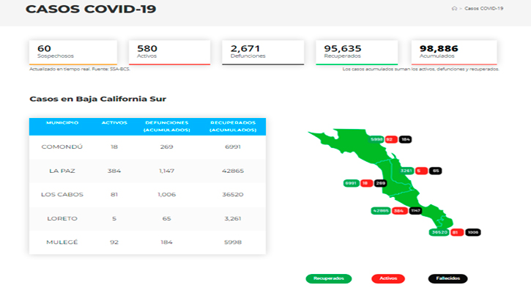Click black 65 badge on map
Viewport: 531px width, 293px height.
[436, 171]
